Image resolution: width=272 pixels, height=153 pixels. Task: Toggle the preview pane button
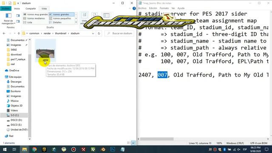[18, 16]
